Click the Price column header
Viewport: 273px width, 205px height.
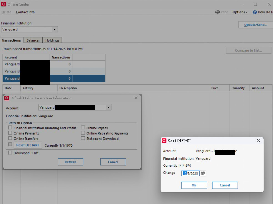tap(219, 88)
